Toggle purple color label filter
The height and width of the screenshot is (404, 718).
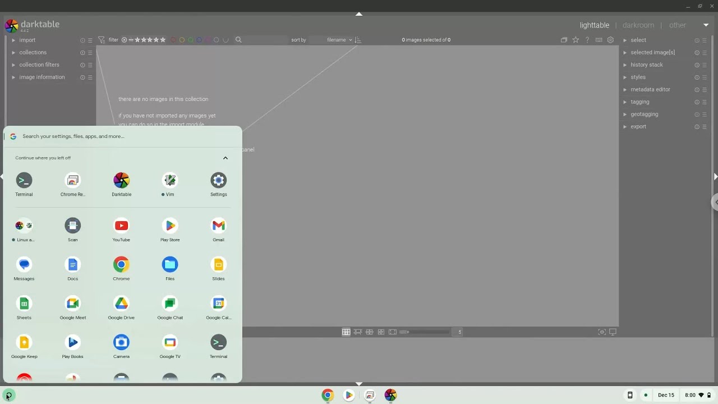point(208,40)
